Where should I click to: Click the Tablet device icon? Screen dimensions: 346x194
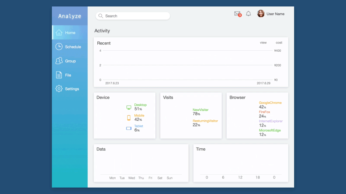[129, 128]
